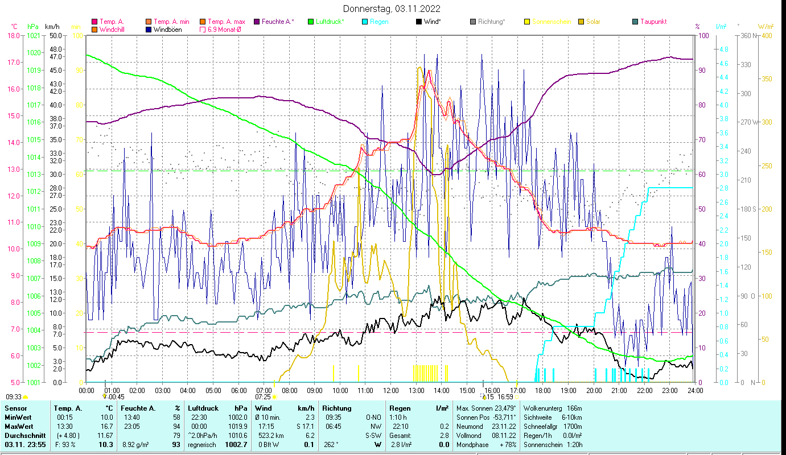
Task: Click the Feuchte A.* legend label text
Action: click(278, 22)
